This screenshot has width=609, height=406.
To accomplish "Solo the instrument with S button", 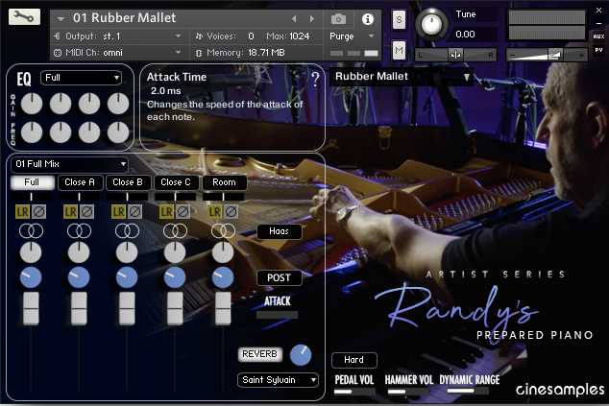I will tap(399, 19).
